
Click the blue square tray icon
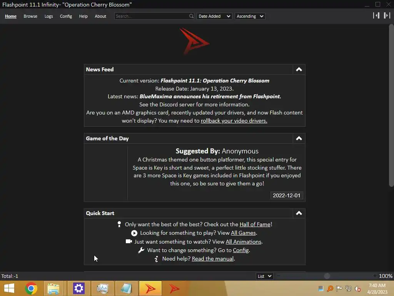tap(321, 288)
